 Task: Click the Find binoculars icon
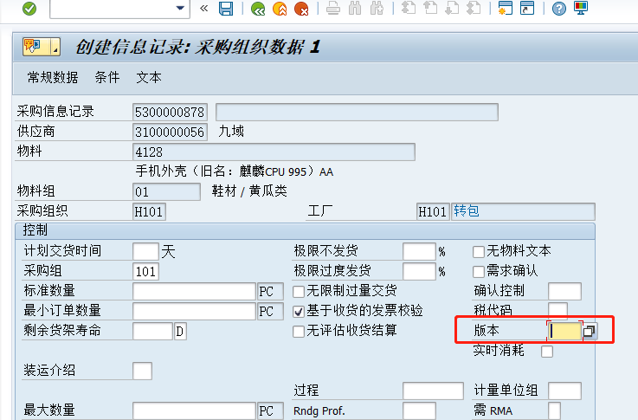click(x=355, y=9)
